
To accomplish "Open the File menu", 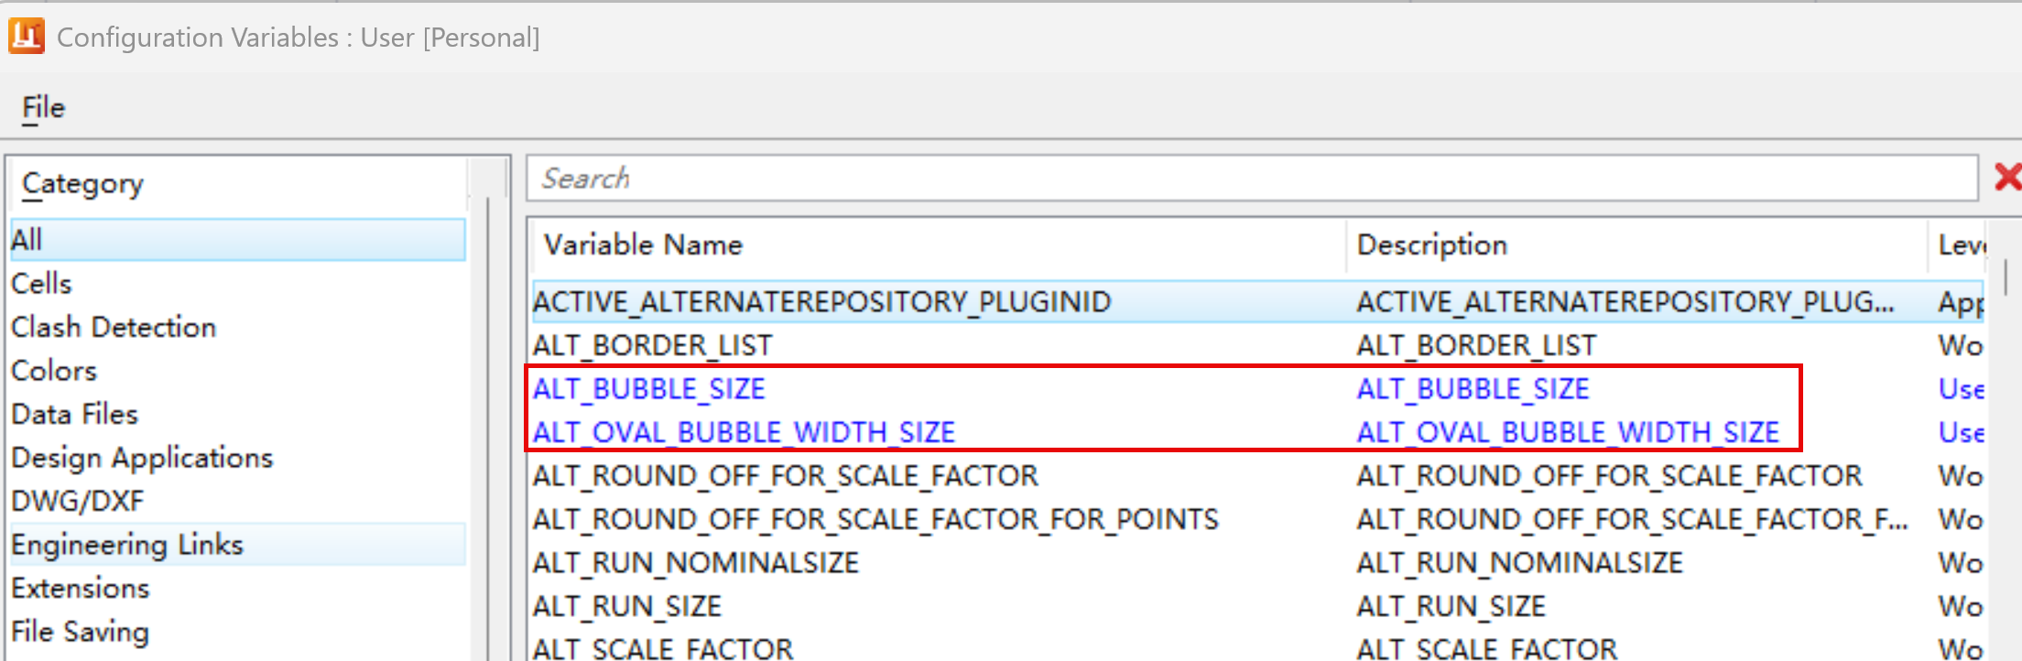I will 43,108.
